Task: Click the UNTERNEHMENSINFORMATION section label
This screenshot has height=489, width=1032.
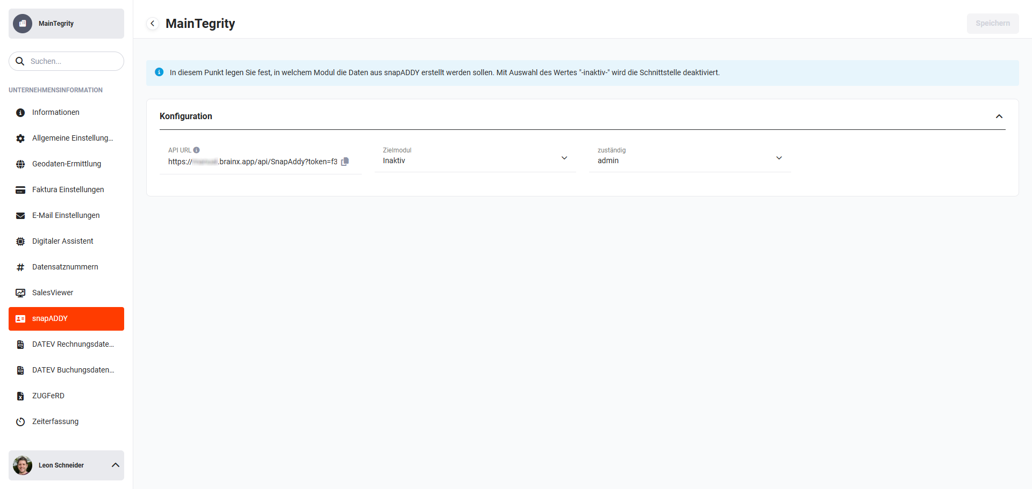Action: (x=56, y=90)
